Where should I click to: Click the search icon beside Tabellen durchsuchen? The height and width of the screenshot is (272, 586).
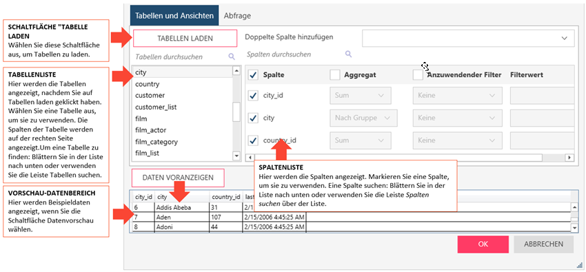[232, 56]
